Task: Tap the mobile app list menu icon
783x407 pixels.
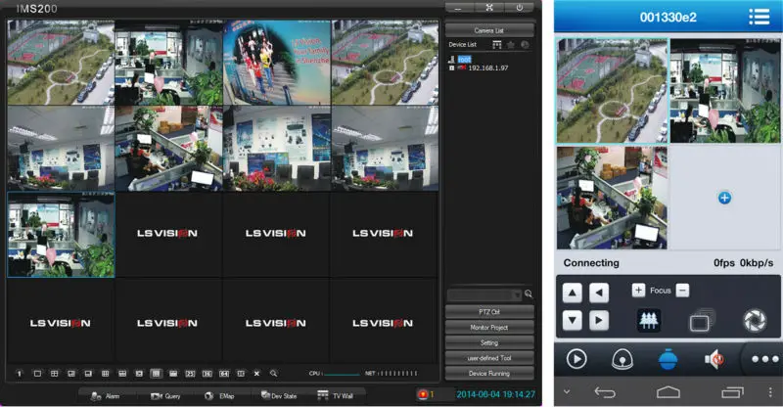Action: (758, 17)
